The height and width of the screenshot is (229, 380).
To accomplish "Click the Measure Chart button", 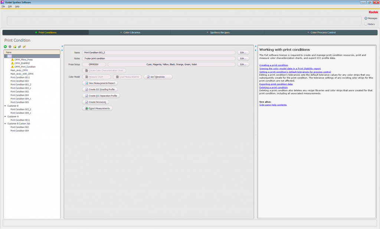I will [96, 77].
